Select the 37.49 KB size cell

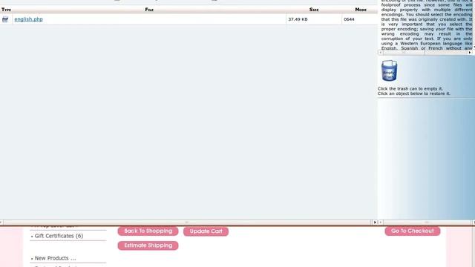[x=314, y=19]
